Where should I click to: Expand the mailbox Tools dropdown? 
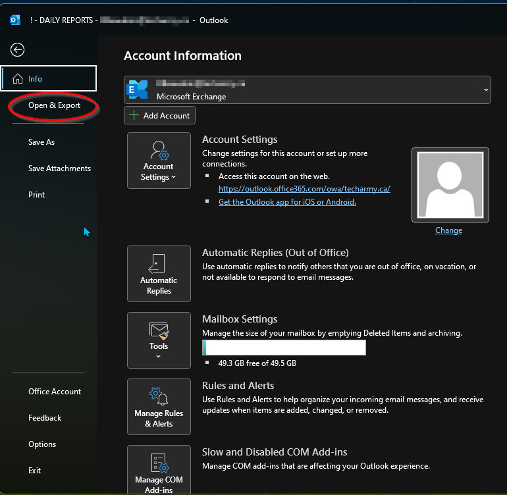(x=159, y=340)
